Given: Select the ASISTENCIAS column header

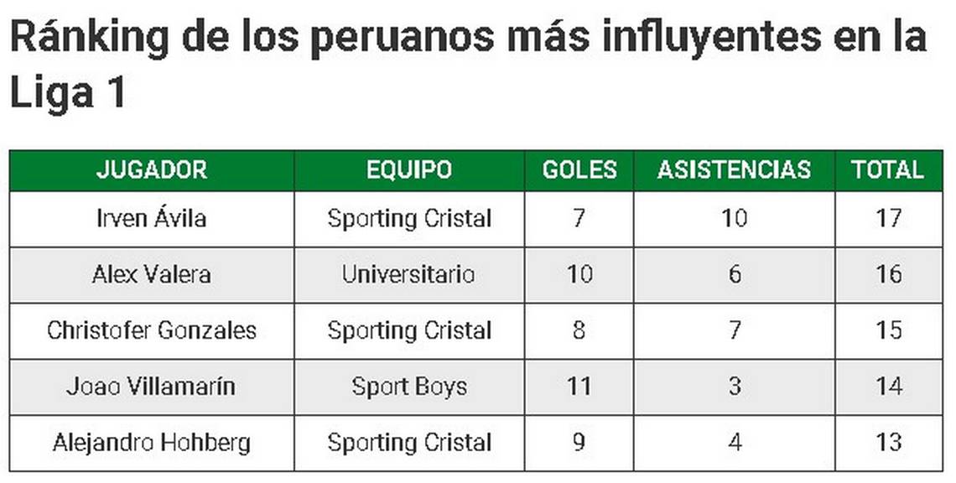Looking at the screenshot, I should point(734,170).
